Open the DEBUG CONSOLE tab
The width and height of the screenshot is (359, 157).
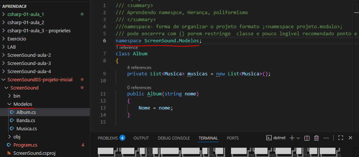[174, 138]
